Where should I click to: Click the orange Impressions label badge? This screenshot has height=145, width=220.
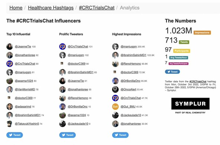pos(202,32)
